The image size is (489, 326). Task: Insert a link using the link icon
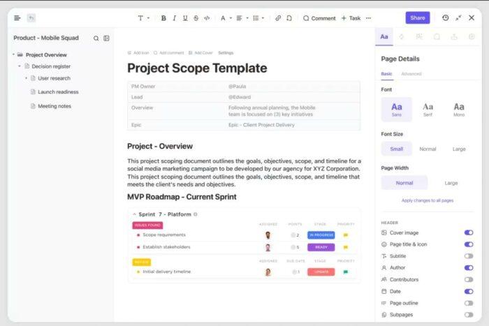(278, 18)
